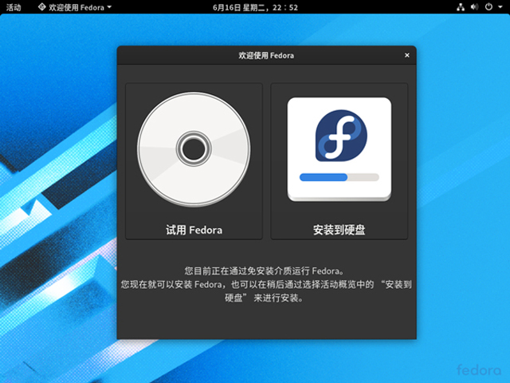The height and width of the screenshot is (383, 510).
Task: Open the 欢迎使用 Fedora top bar menu
Action: (x=75, y=7)
